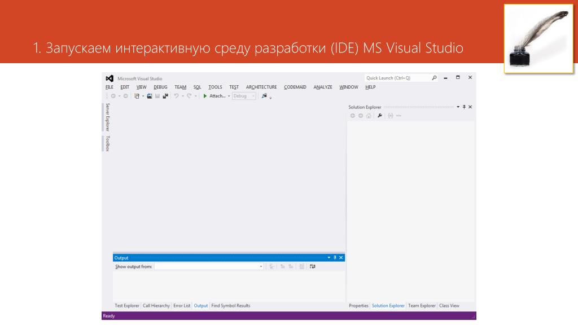Open the SQL menu
578x325 pixels.
pyautogui.click(x=197, y=87)
